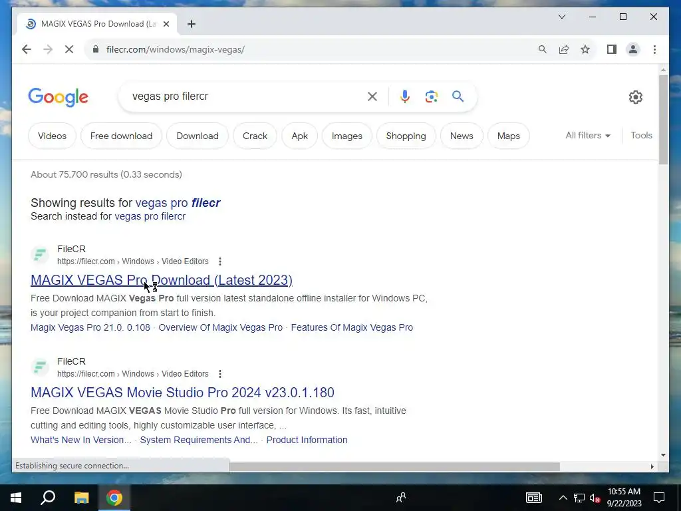This screenshot has height=511, width=681.
Task: Expand the All filters dropdown
Action: click(588, 136)
